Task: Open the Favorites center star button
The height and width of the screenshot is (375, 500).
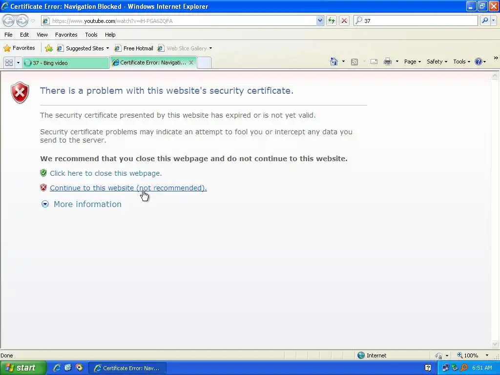Action: [x=19, y=48]
